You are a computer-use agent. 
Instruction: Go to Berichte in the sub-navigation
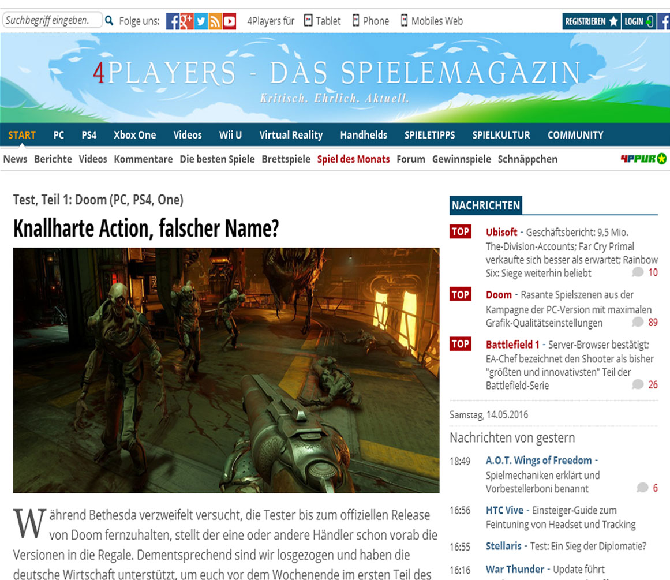click(x=53, y=159)
